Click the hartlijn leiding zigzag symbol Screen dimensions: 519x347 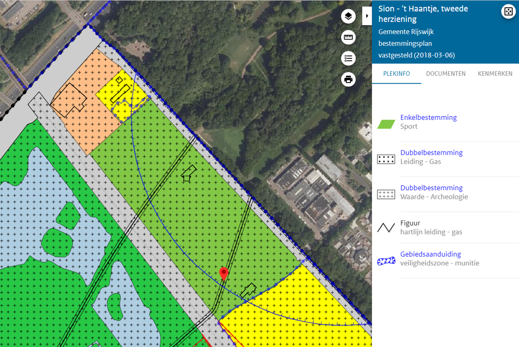pos(386,227)
